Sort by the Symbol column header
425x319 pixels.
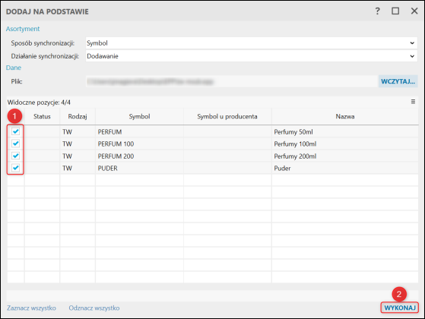tap(139, 116)
